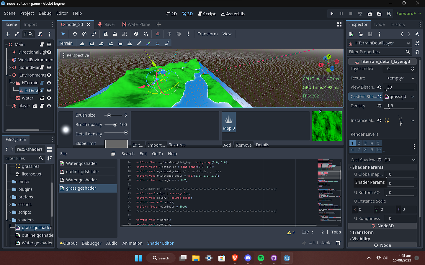Image resolution: width=425 pixels, height=265 pixels.
Task: Activate the Rotate mode tool in 3D toolbar
Action: 84,34
